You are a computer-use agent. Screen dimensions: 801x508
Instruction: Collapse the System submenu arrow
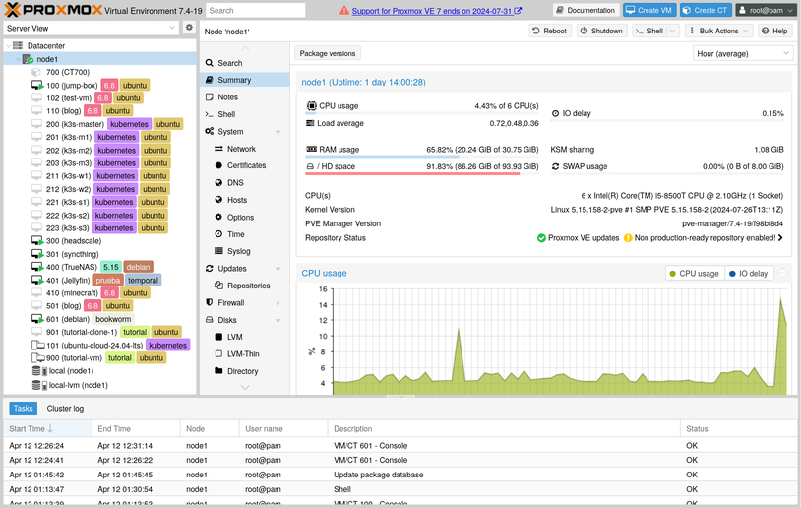click(278, 132)
